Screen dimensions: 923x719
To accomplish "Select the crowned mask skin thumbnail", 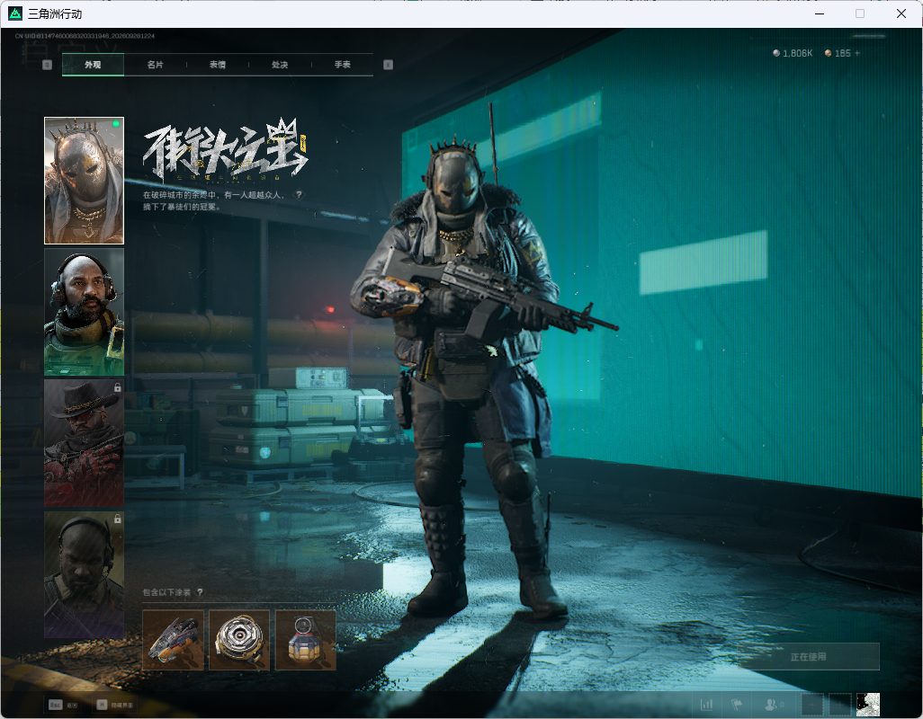I will click(85, 181).
